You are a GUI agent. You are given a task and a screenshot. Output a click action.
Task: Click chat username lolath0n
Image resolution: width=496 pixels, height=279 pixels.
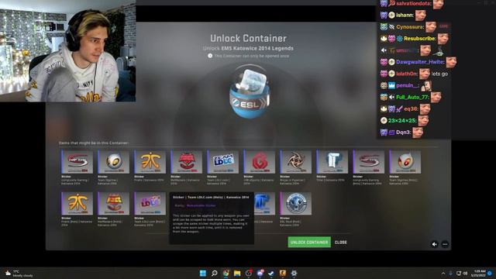click(x=406, y=74)
